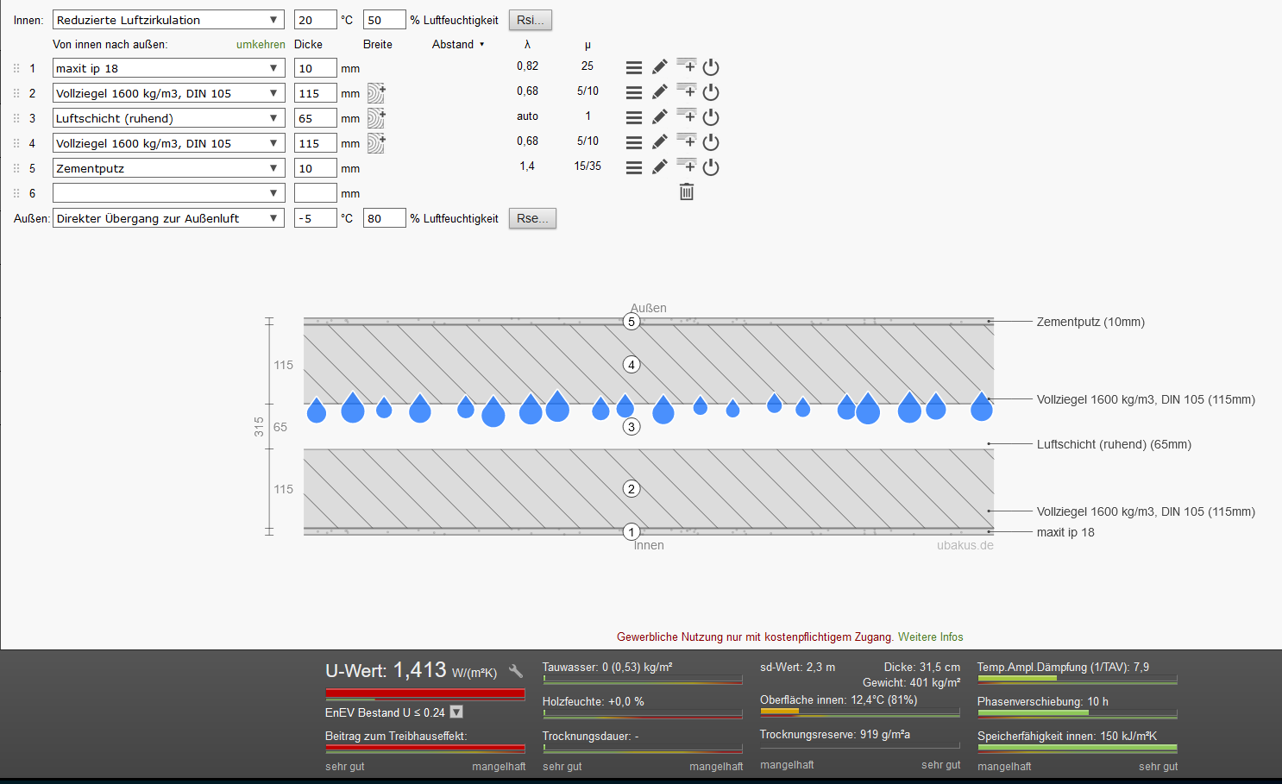
Task: Turn off the Zementputz layer
Action: [711, 167]
